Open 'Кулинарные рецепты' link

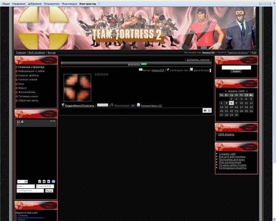(x=232, y=168)
